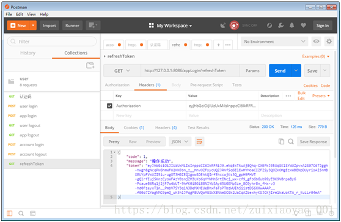Open the GET method dropdown

click(x=122, y=71)
